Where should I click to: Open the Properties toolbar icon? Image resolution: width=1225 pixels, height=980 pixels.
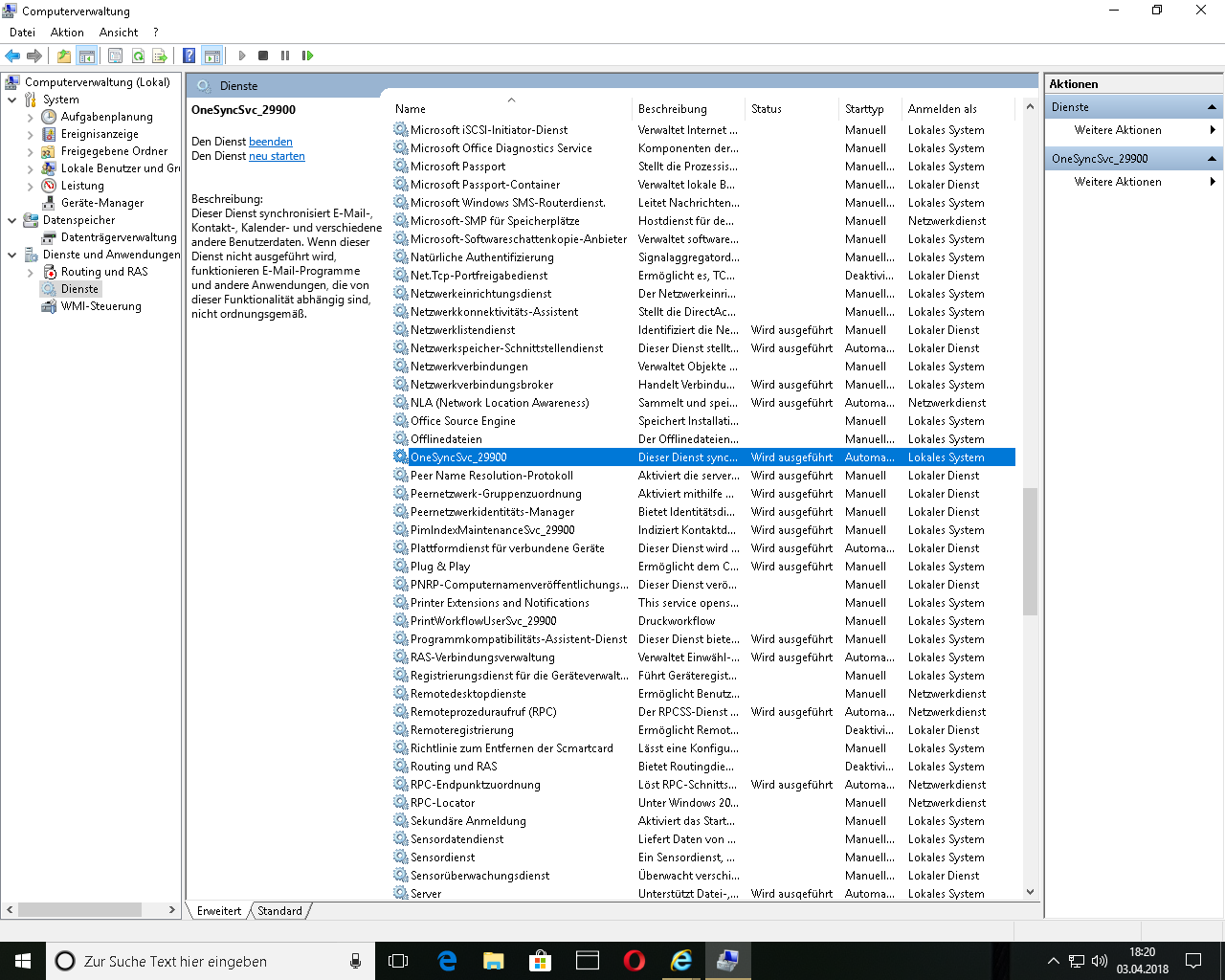point(115,56)
